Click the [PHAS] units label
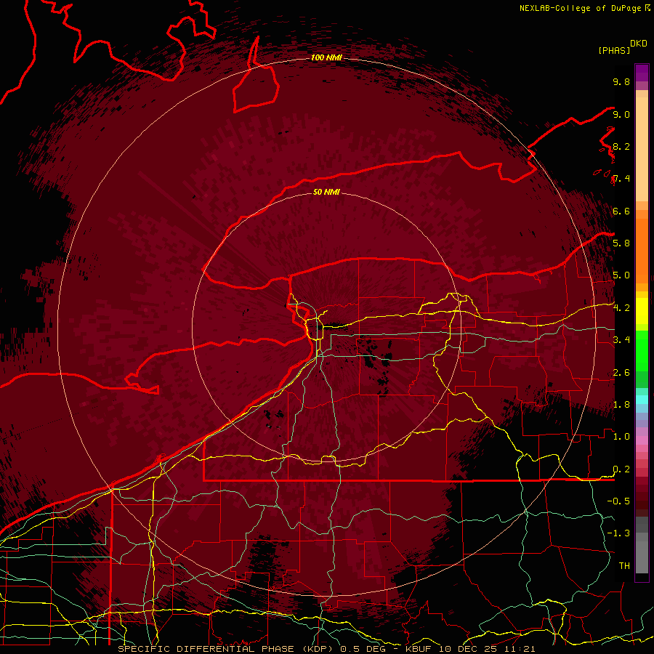 (x=614, y=51)
